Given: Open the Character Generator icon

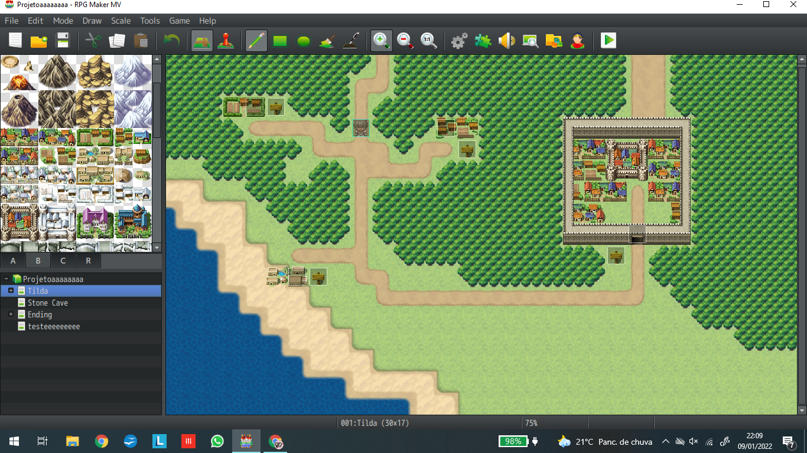Looking at the screenshot, I should point(578,41).
